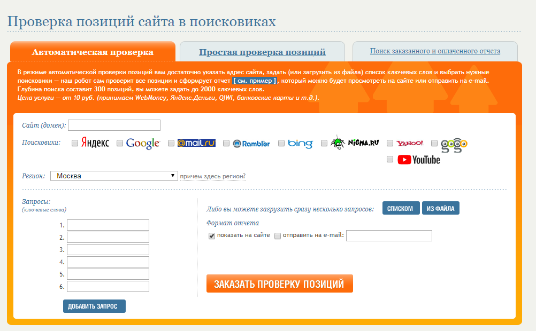Focus query input field number 2

(108, 238)
